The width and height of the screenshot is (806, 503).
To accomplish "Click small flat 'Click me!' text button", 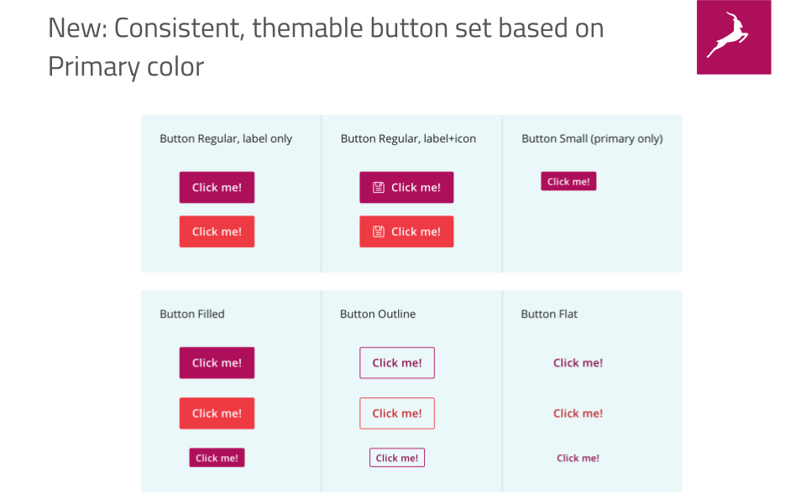I will coord(578,458).
